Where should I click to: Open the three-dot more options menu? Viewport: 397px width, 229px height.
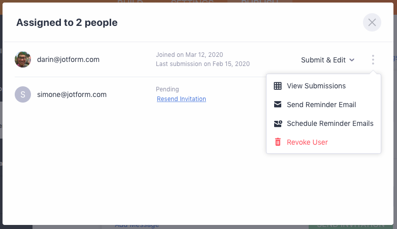[373, 60]
